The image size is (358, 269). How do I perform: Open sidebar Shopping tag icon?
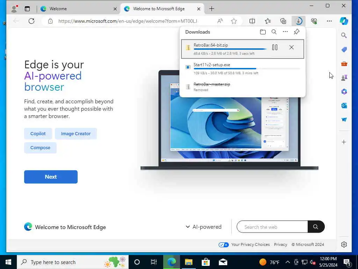tap(344, 49)
